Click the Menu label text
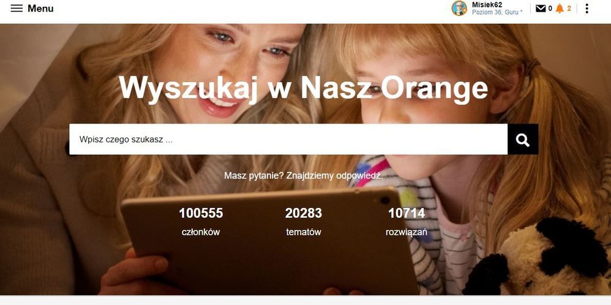 (x=40, y=8)
